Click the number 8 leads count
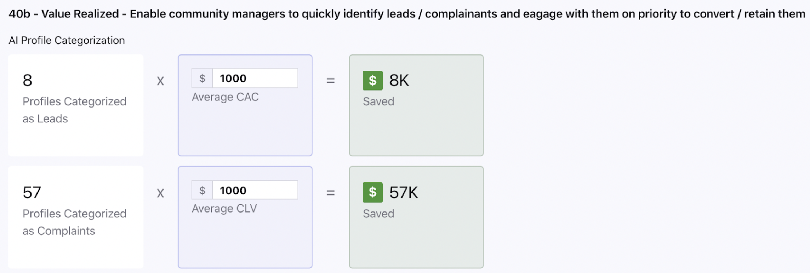 tap(27, 80)
